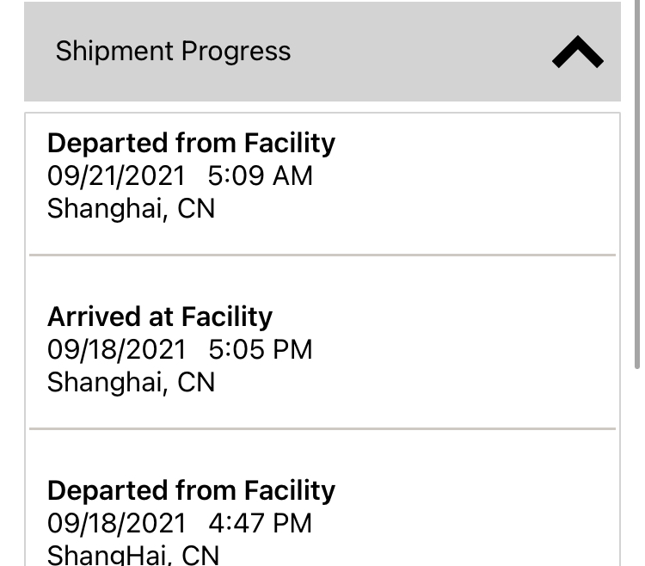Select the Arrived at Facility title
Screen dimensions: 645x566
pos(159,317)
